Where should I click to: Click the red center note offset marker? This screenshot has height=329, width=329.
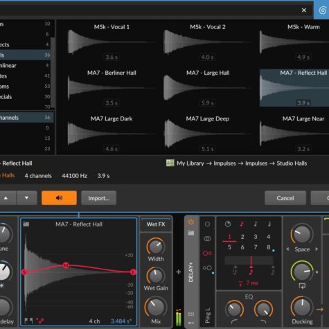pyautogui.click(x=251, y=270)
